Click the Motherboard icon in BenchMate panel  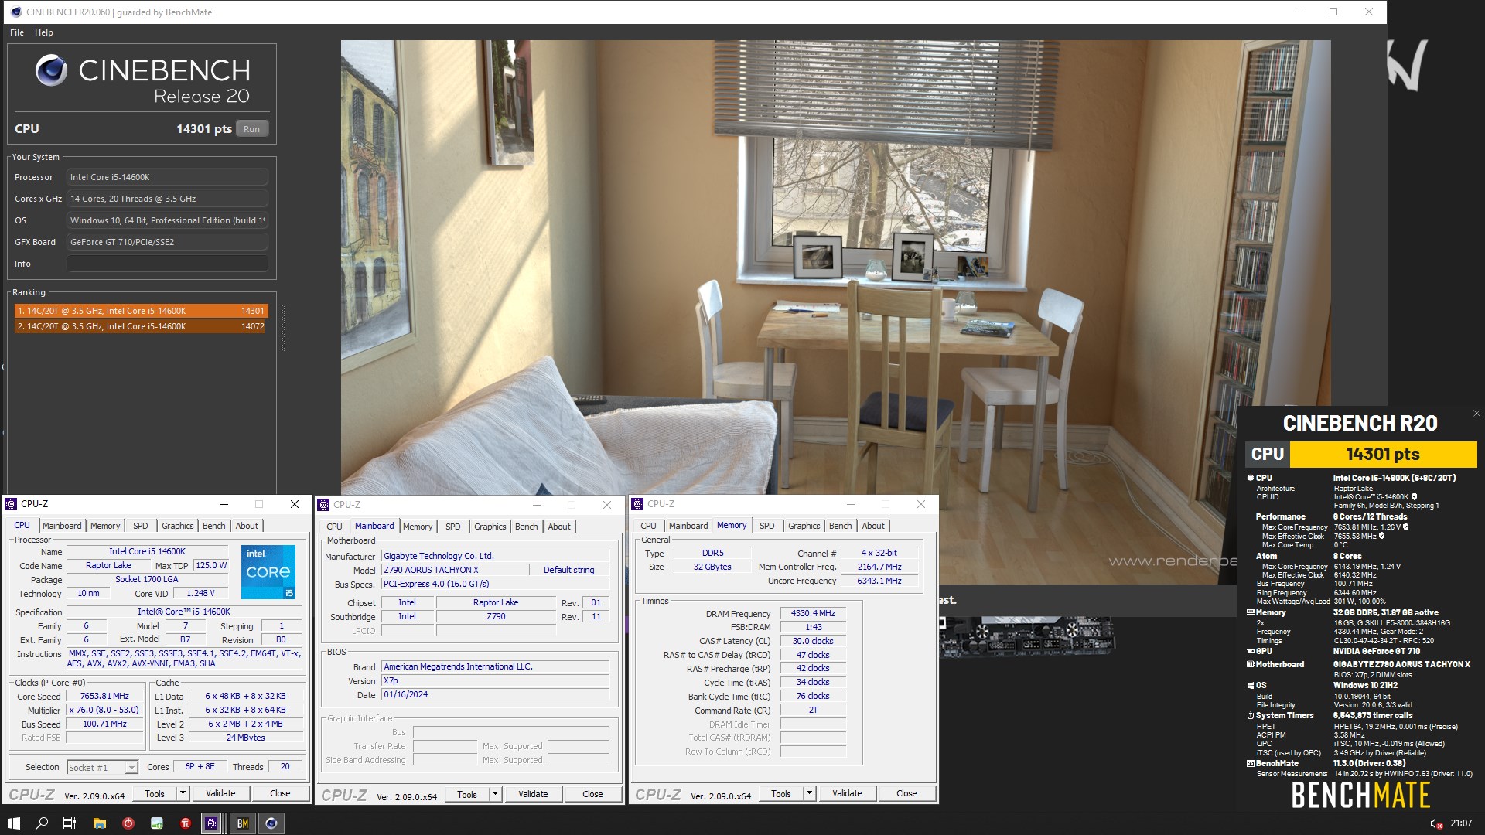[1251, 664]
